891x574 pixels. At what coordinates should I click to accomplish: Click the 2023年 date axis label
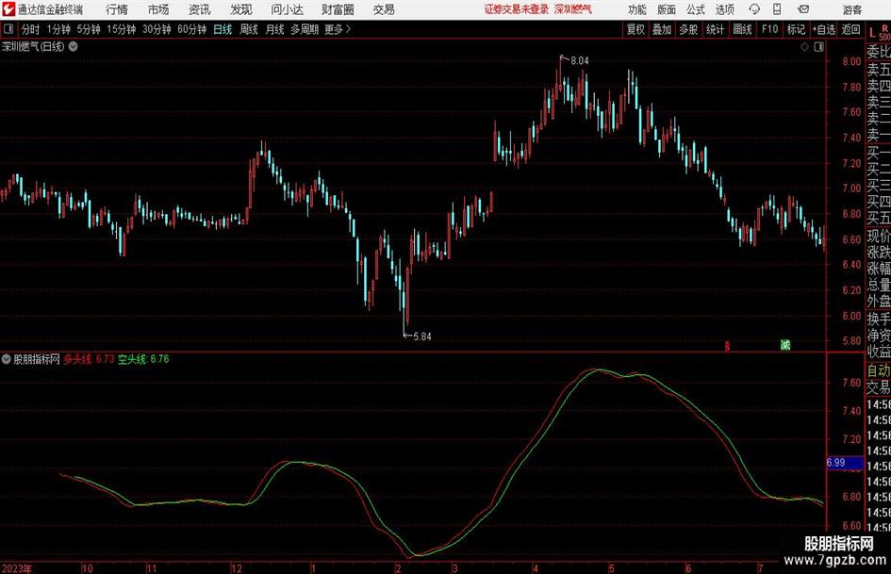pyautogui.click(x=16, y=568)
